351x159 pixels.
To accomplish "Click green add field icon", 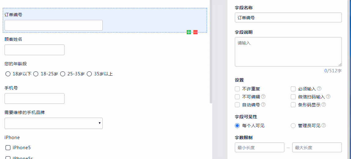I will click(x=189, y=32).
